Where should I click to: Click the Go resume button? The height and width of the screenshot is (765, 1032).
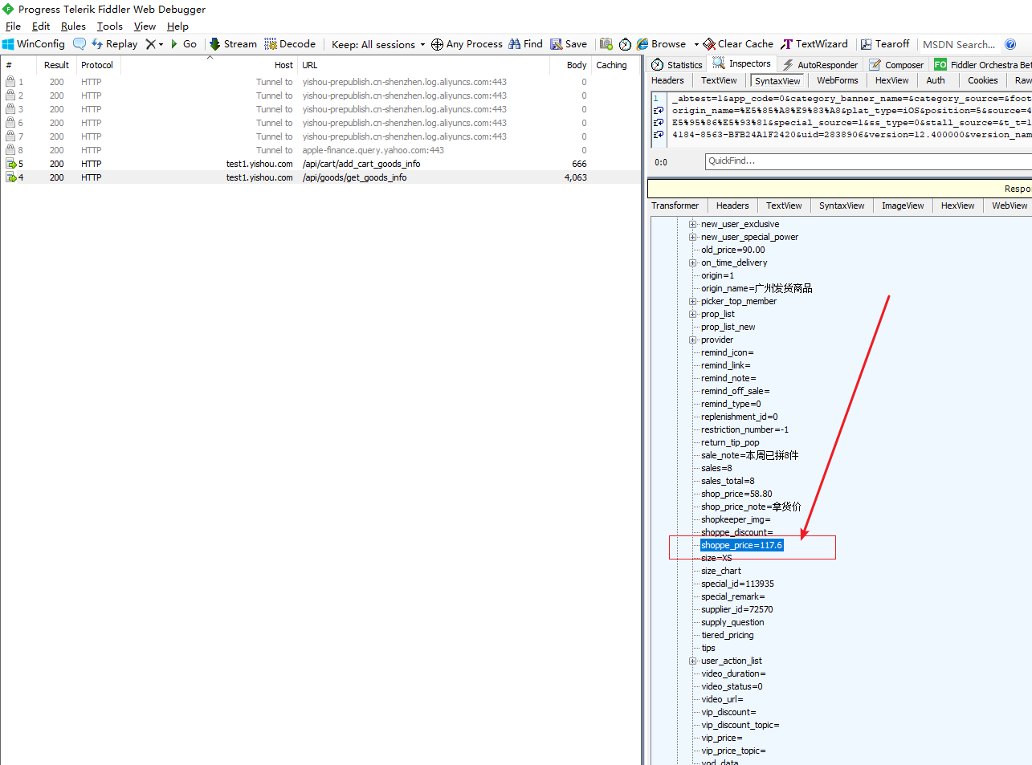183,44
